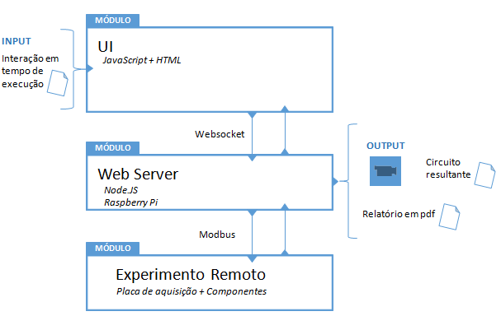Select the MÓDULO tab above Experimento Remoto
This screenshot has height=316, width=501.
click(113, 249)
